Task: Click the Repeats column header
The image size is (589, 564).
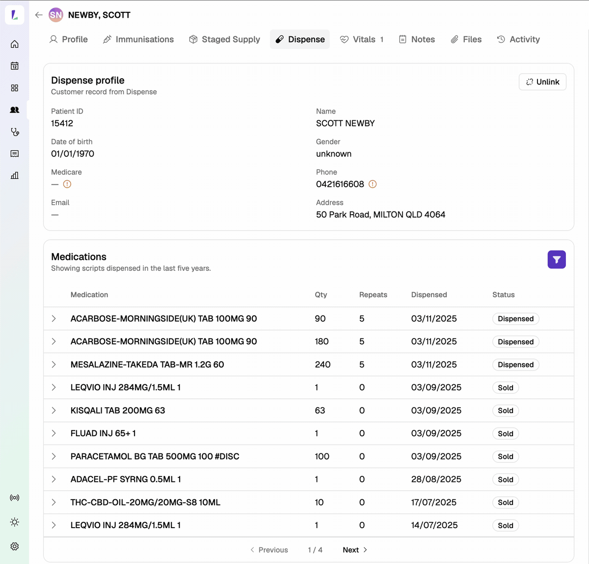Action: pyautogui.click(x=373, y=295)
